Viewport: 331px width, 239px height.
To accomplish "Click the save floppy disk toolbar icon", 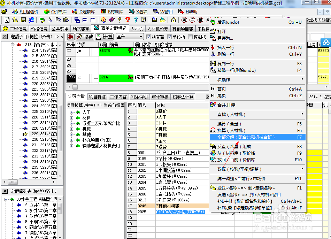I will pos(23,20).
